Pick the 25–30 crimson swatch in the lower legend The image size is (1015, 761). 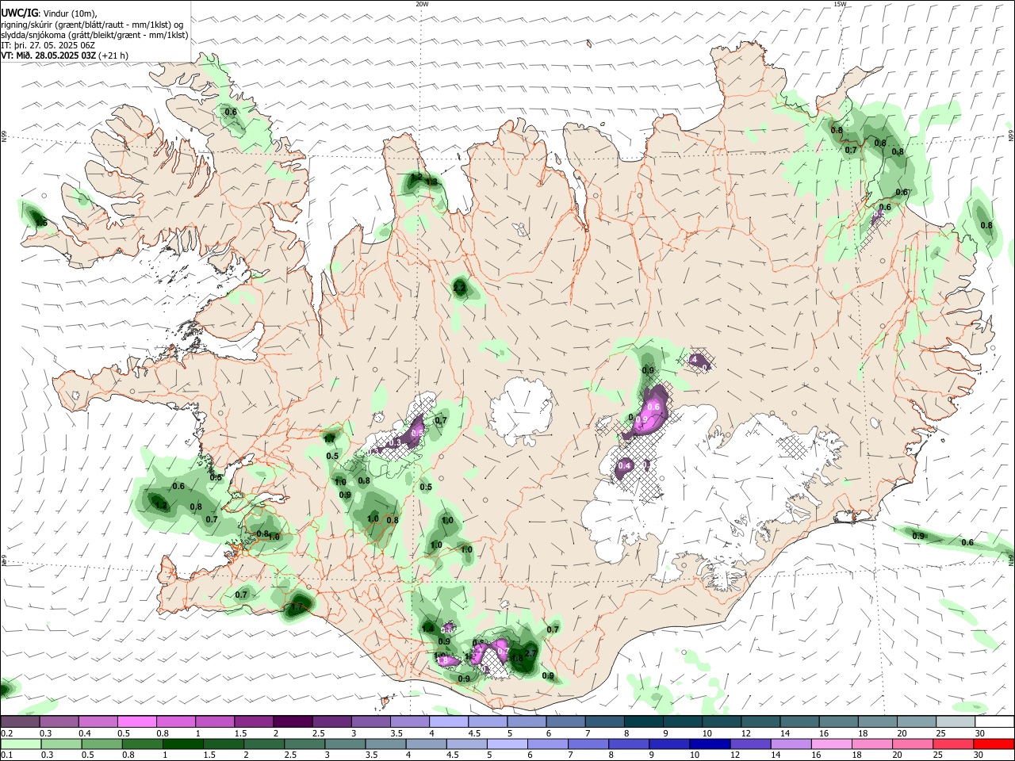(952, 744)
